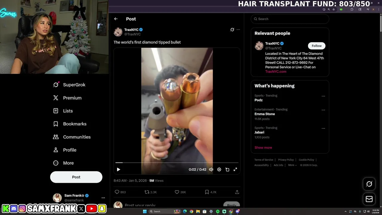This screenshot has height=215, width=382.
Task: Share the post via the share icon
Action: click(x=237, y=192)
